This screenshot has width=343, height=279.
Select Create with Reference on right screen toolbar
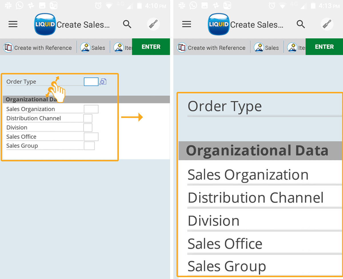click(x=212, y=48)
